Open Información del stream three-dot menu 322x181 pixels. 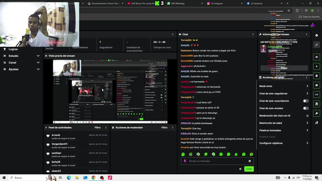306,34
